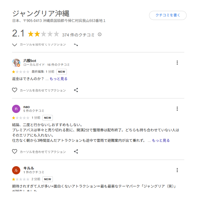
Task: Click partially visible share icon at top
Action: (76, 45)
